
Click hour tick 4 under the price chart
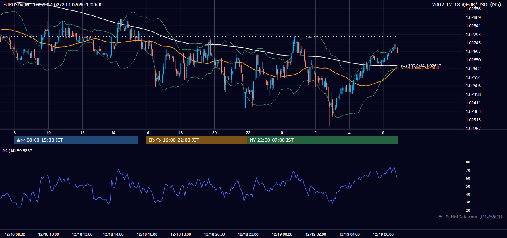click(x=350, y=132)
